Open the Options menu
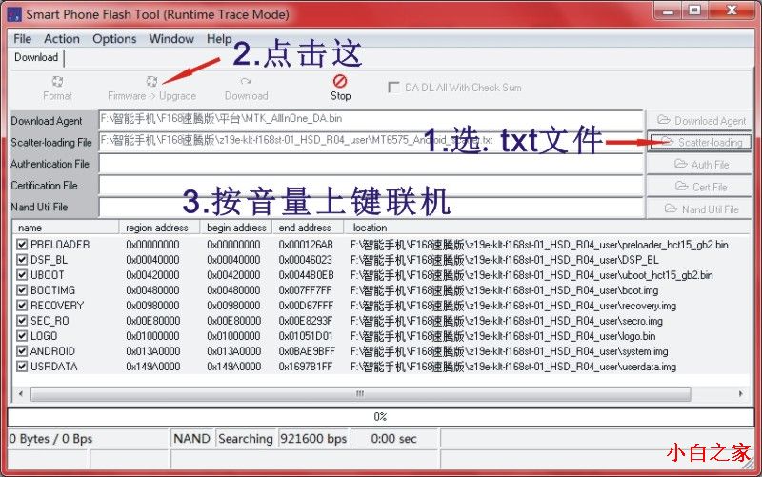 [114, 39]
